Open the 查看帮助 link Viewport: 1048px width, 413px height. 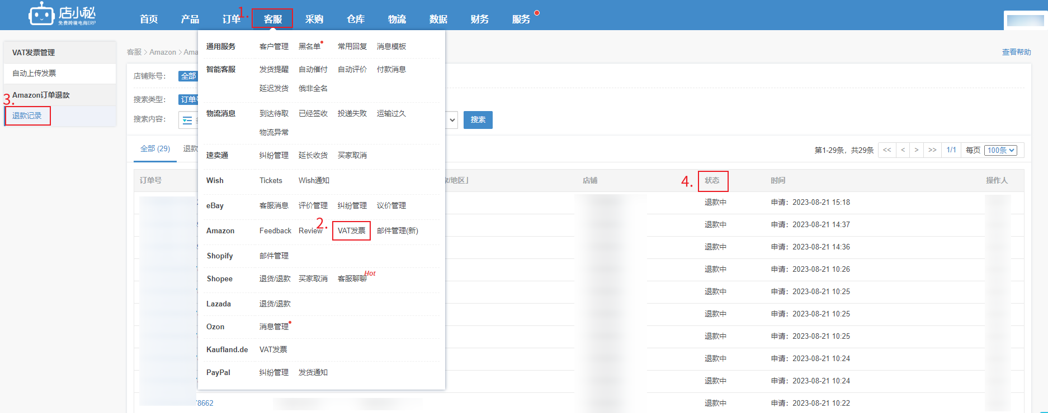[1016, 52]
